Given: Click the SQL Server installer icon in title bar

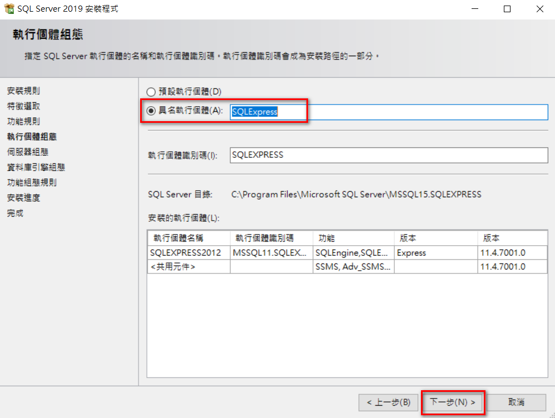Looking at the screenshot, I should pos(9,8).
